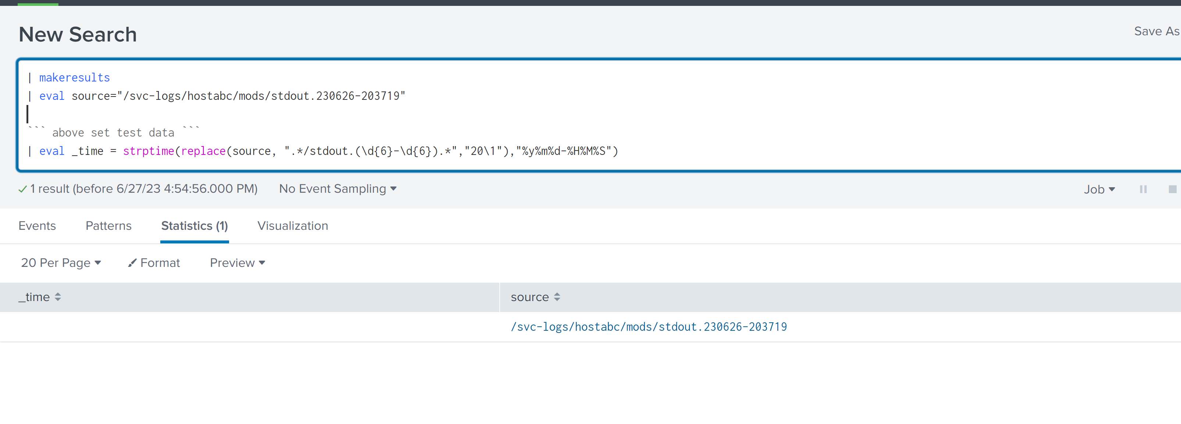Open the Preview dropdown
This screenshot has width=1181, height=424.
point(238,263)
